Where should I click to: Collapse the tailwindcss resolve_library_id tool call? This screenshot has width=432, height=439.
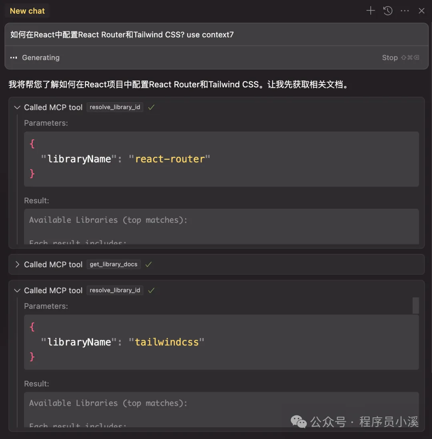click(16, 290)
